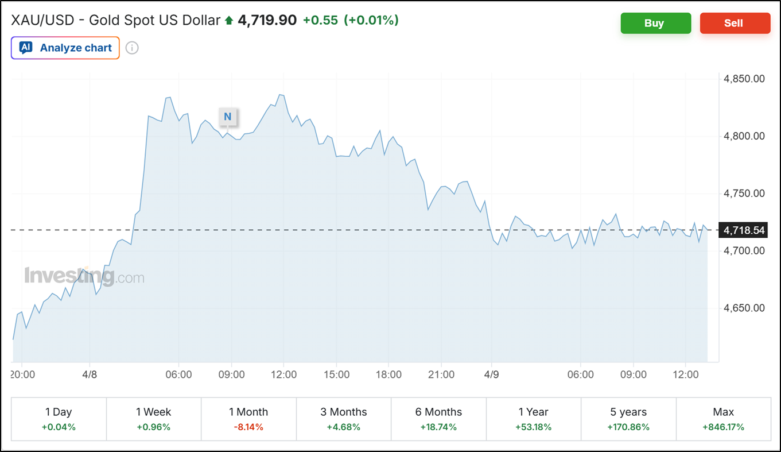
Task: Click the 4,718.54 current price label
Action: click(x=744, y=230)
